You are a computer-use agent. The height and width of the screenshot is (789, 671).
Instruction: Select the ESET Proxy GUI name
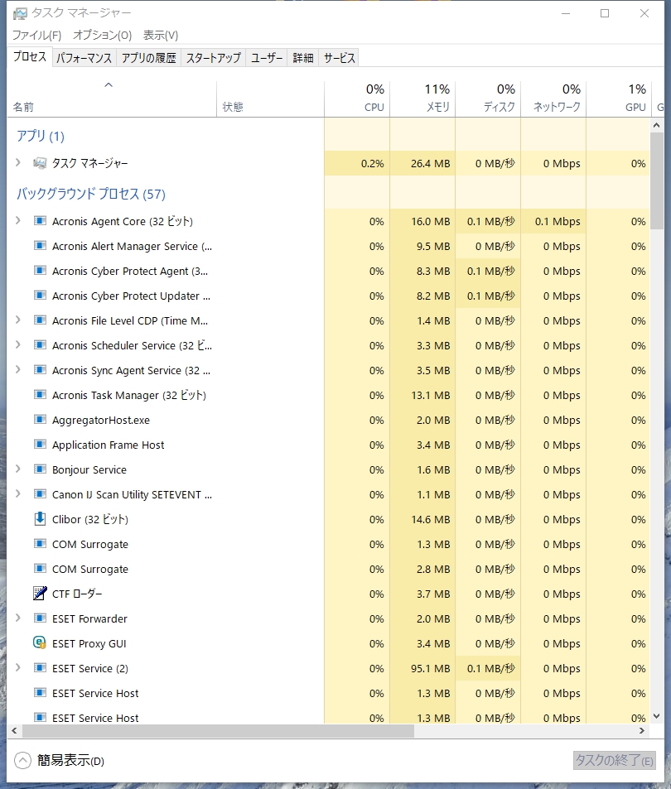tap(89, 643)
